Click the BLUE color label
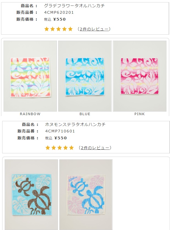 [85, 114]
